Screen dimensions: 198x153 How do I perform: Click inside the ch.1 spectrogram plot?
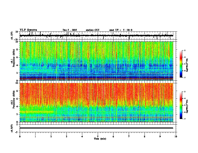tap(96, 61)
